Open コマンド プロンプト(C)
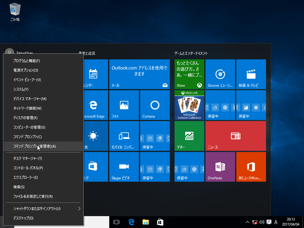Screen dimensions: 304x228 tap(43, 137)
